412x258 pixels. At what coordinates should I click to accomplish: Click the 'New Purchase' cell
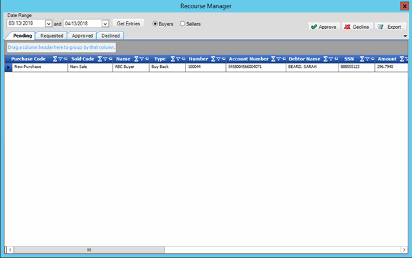40,67
